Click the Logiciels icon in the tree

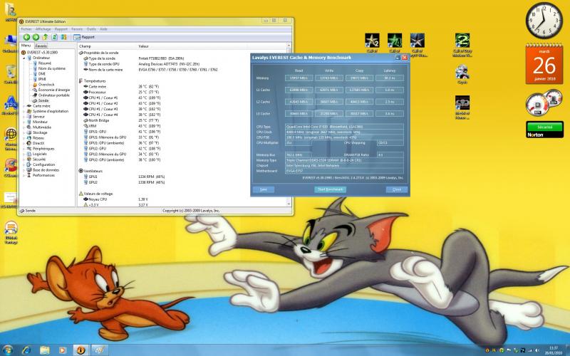(x=29, y=154)
